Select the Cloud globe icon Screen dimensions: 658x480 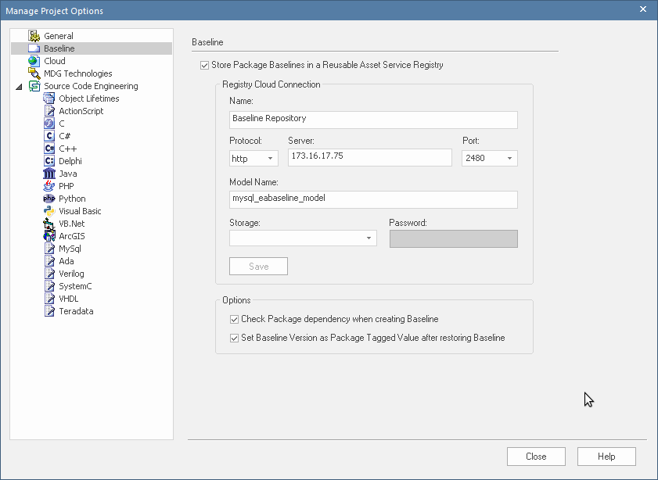pyautogui.click(x=34, y=61)
